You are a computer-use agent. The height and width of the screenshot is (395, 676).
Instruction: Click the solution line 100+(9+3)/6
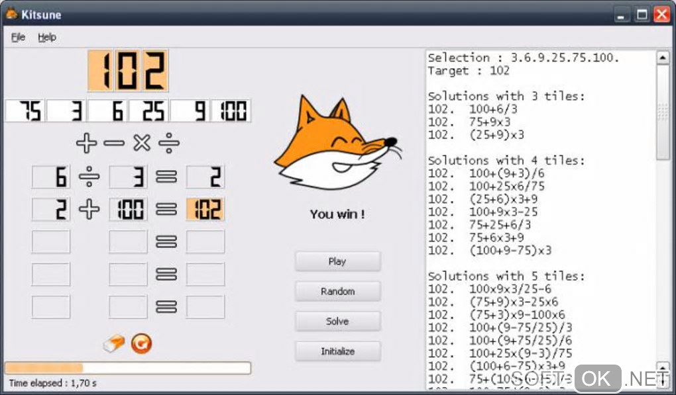click(486, 173)
